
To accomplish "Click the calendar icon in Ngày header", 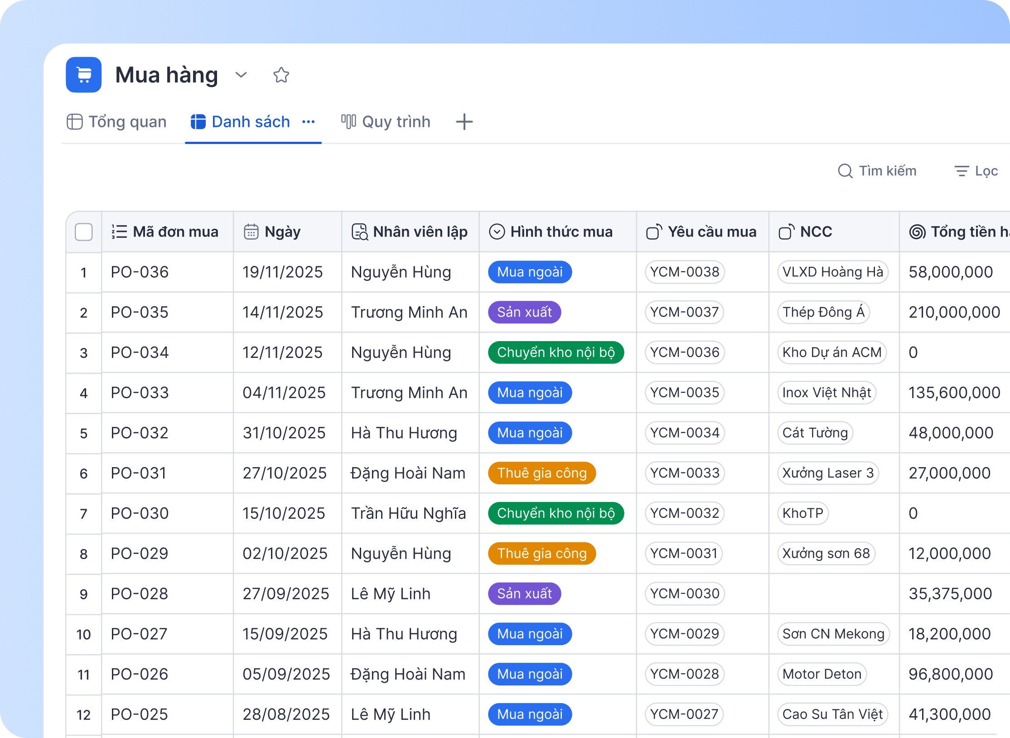I will pos(251,232).
